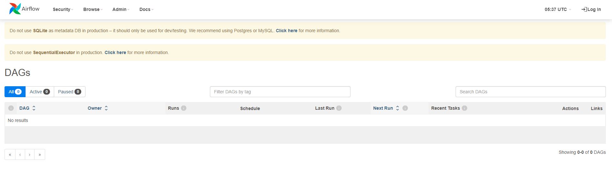This screenshot has width=612, height=185.
Task: Filter to Paused DAGs
Action: (x=69, y=92)
